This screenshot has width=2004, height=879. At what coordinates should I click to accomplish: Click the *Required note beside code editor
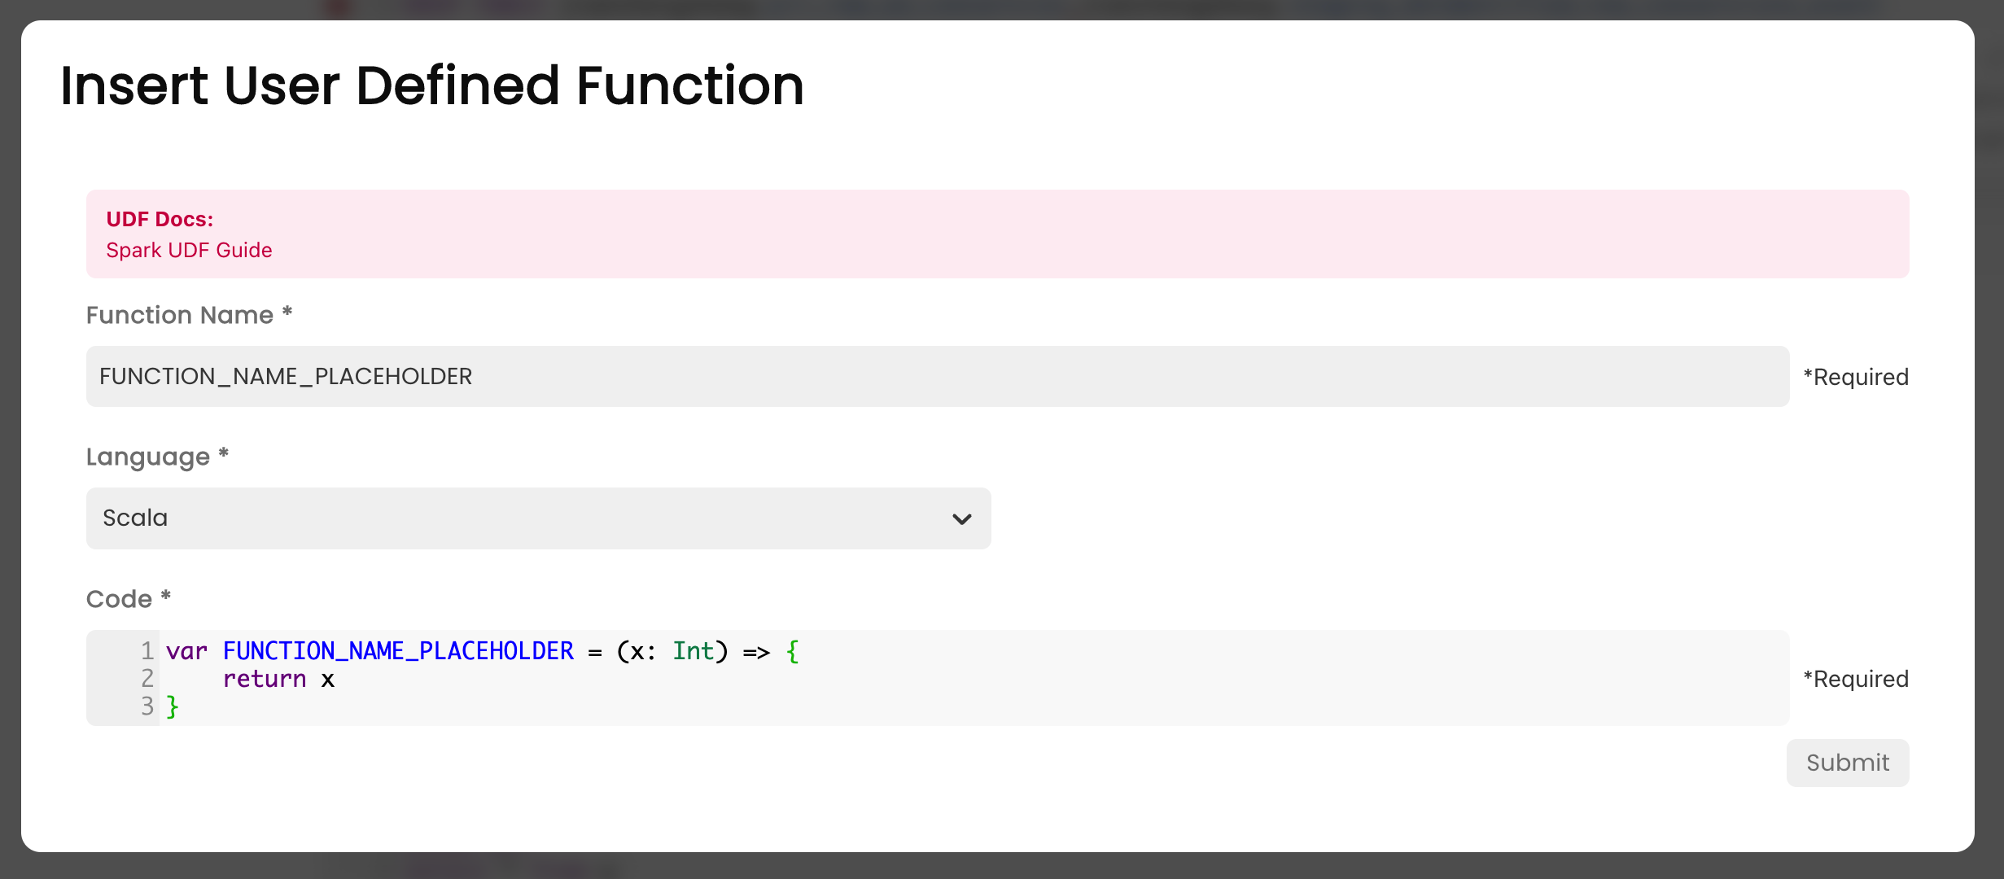1855,679
